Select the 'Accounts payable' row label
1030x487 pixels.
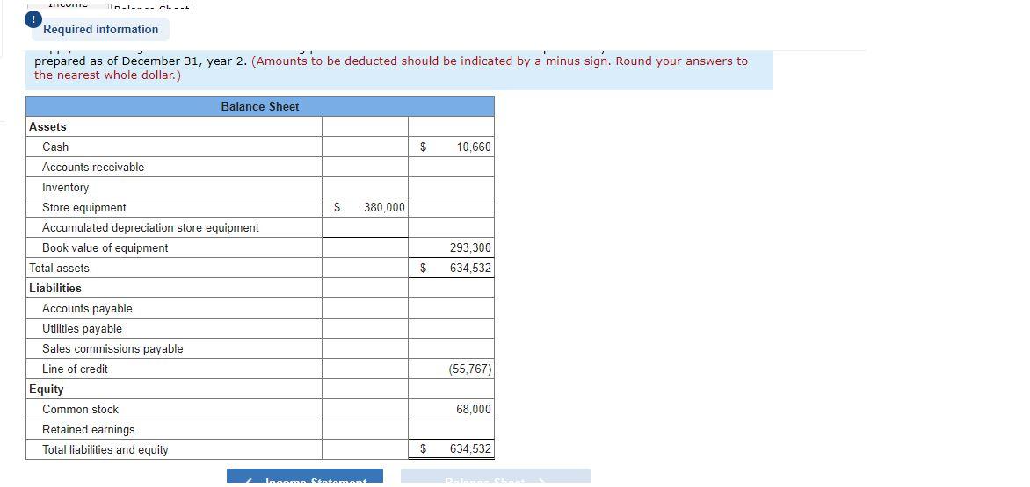87,309
